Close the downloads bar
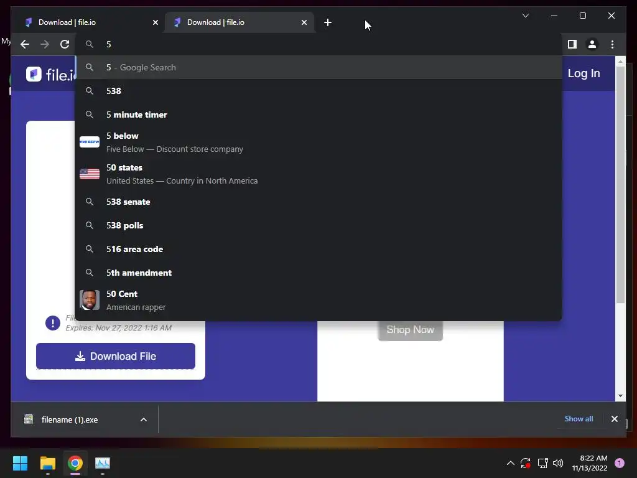Viewport: 637px width, 478px height. [x=614, y=419]
